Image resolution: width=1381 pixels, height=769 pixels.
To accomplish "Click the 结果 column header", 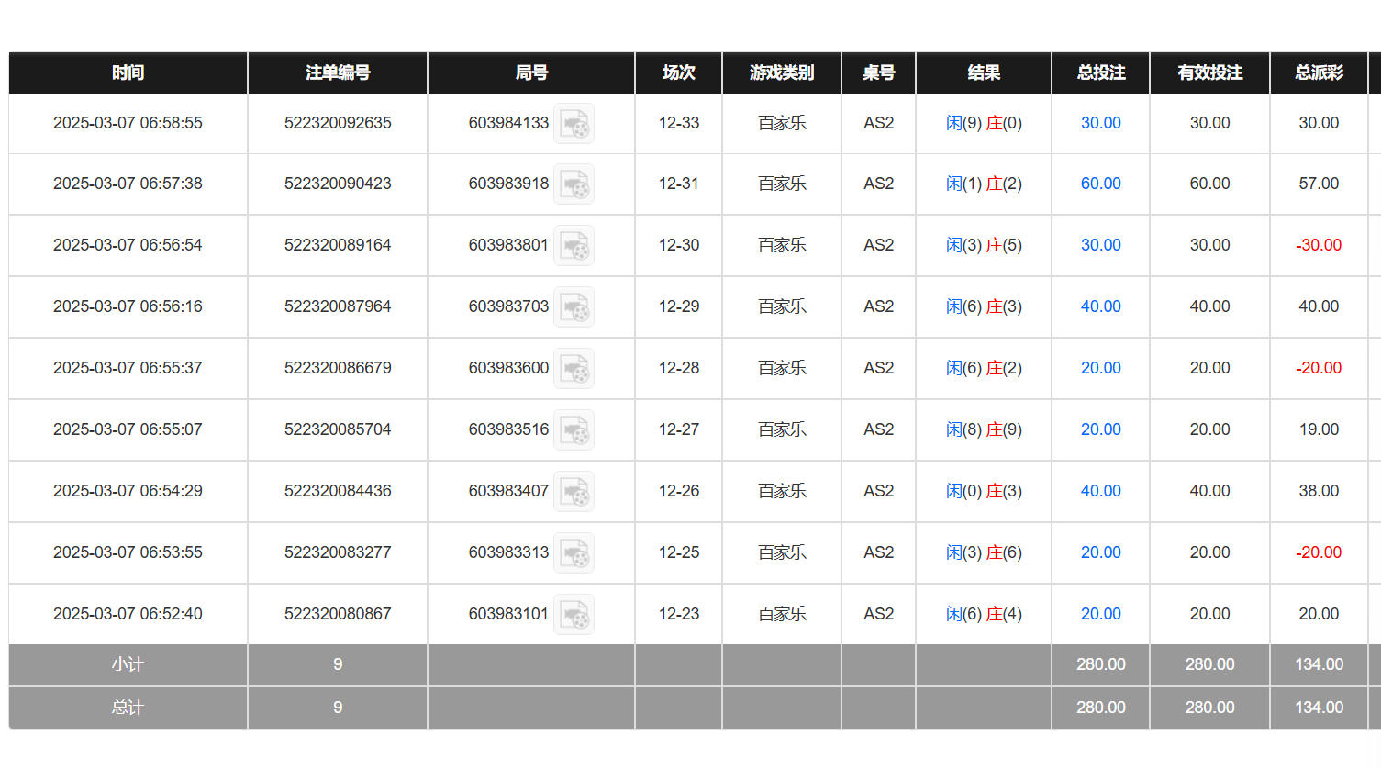I will tap(984, 72).
